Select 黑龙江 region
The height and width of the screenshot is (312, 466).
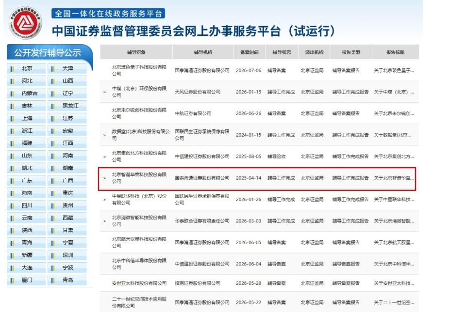(67, 106)
